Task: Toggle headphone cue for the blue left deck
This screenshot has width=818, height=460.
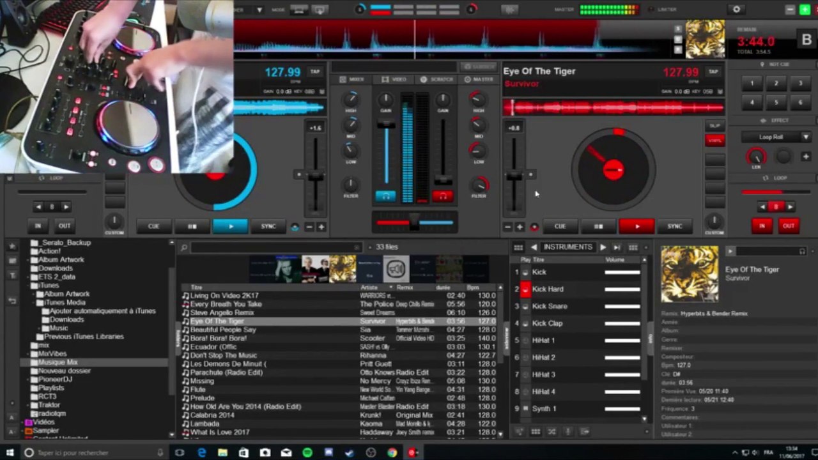Action: click(385, 196)
